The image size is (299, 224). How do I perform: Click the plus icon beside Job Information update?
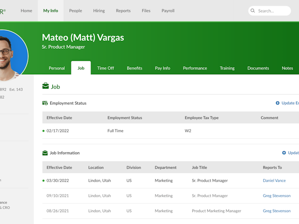click(x=284, y=153)
